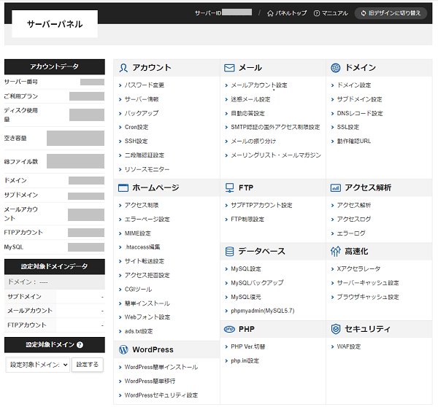The width and height of the screenshot is (438, 407).
Task: Click the Domain section globe icon
Action: pyautogui.click(x=335, y=68)
